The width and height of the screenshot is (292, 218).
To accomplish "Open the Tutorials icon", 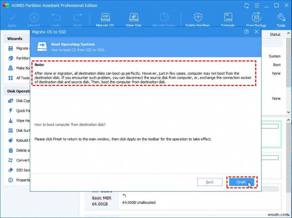I will (x=228, y=17).
